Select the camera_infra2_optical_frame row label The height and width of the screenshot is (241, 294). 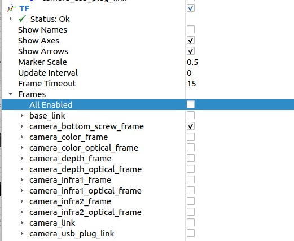pyautogui.click(x=85, y=212)
